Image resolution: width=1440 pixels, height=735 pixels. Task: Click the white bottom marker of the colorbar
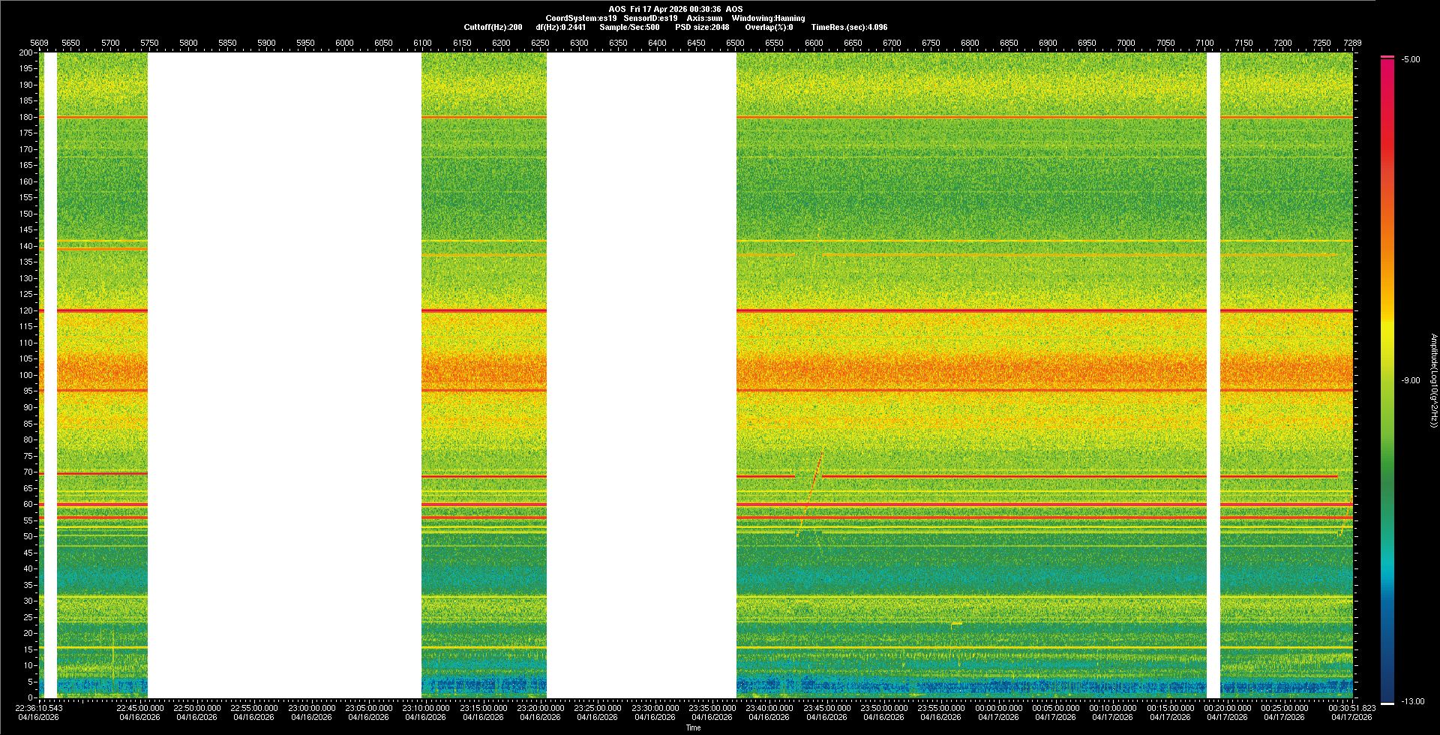coord(1387,703)
